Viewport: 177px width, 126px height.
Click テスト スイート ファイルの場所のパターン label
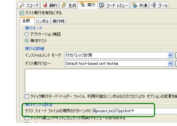(x=58, y=111)
